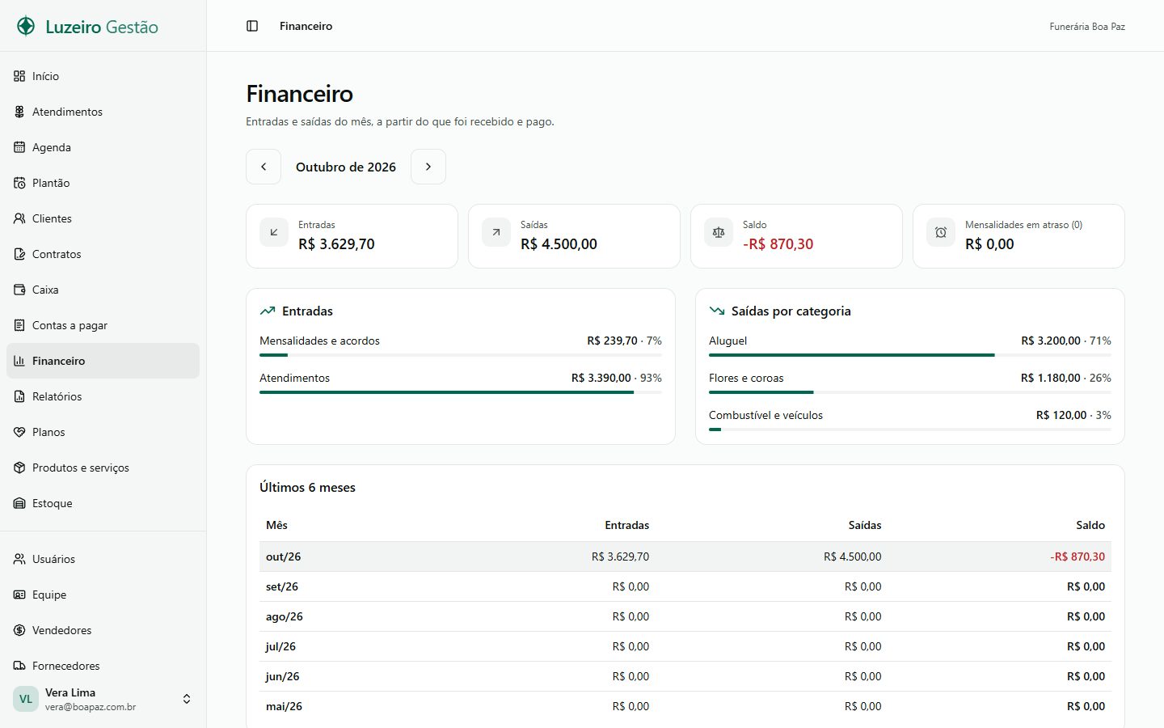Click the Atendimentos entradas progress bar
Image resolution: width=1164 pixels, height=728 pixels.
[461, 392]
